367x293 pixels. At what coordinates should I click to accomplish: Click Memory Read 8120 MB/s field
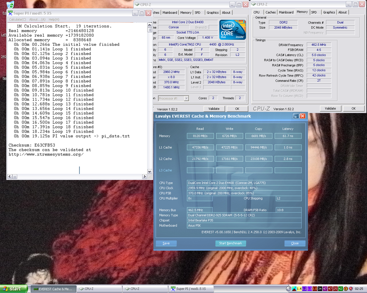click(x=200, y=136)
